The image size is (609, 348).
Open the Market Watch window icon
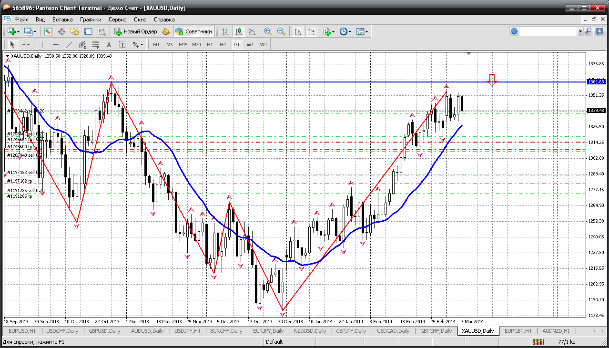pyautogui.click(x=48, y=31)
